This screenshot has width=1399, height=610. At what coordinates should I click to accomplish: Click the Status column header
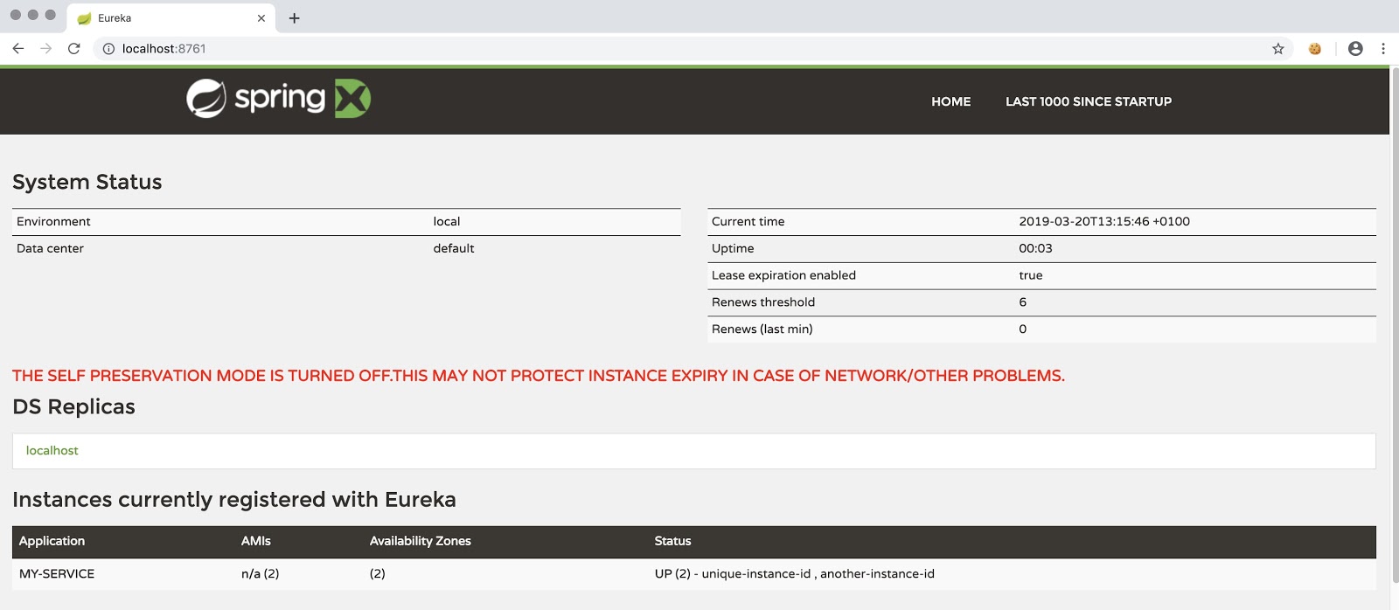tap(673, 541)
